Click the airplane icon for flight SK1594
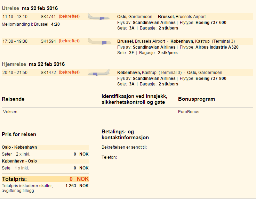The image size is (256, 199). (98, 41)
